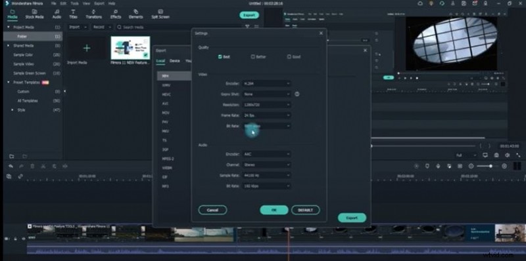Click the timeline zoom out minus icon
526x261 pixels.
471,166
